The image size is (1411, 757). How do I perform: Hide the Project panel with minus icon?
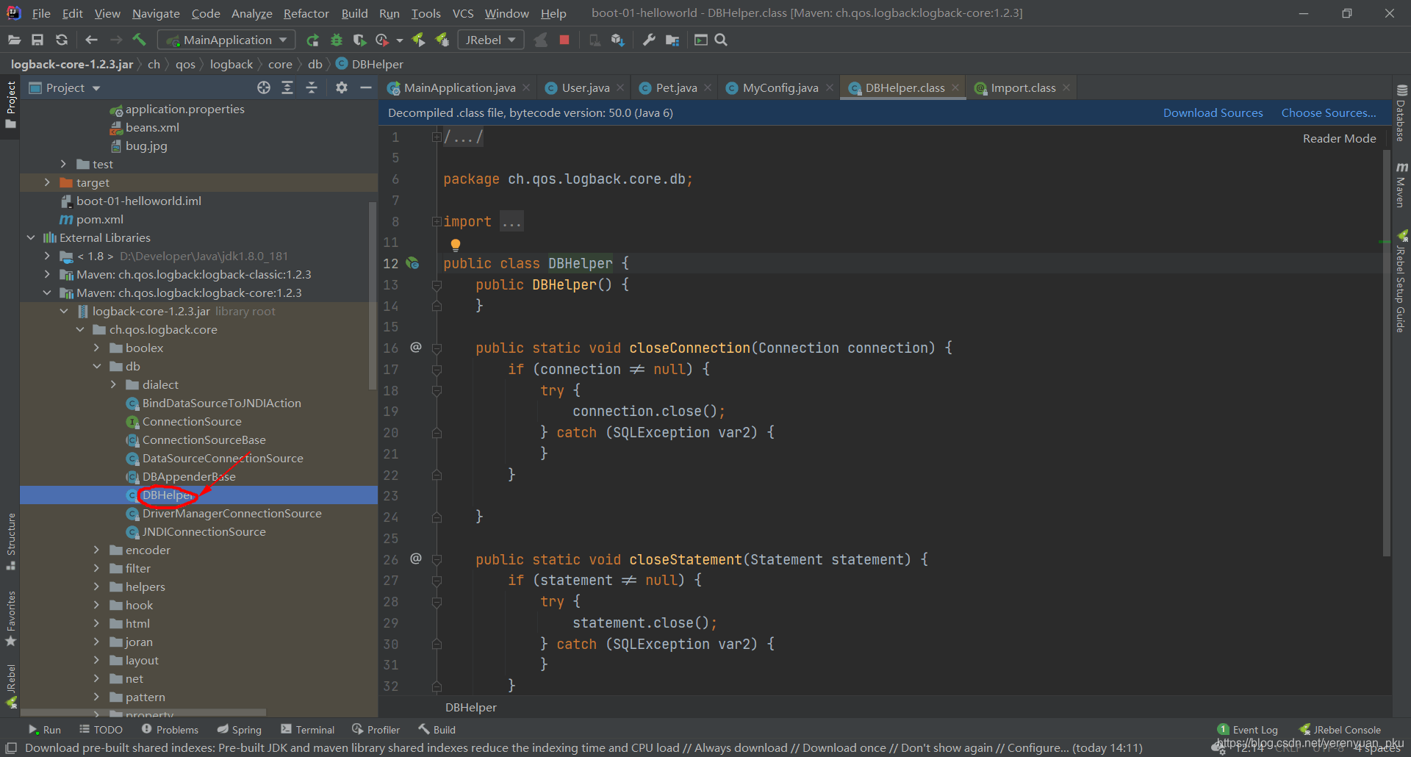tap(365, 87)
